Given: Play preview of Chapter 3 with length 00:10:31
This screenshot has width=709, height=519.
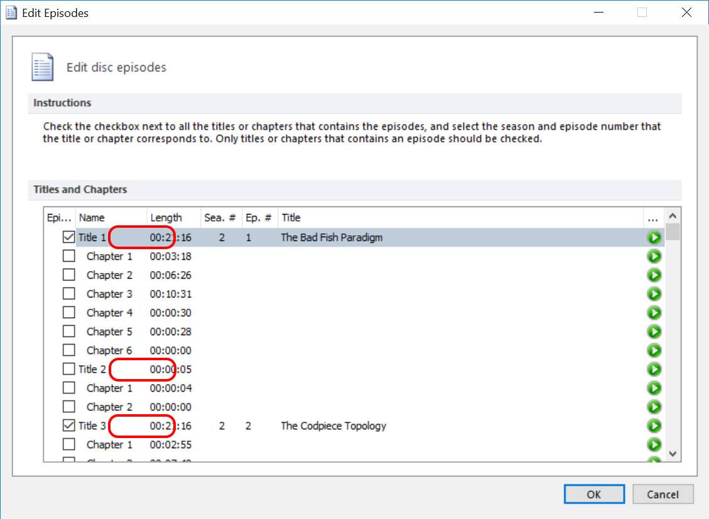Looking at the screenshot, I should 654,294.
